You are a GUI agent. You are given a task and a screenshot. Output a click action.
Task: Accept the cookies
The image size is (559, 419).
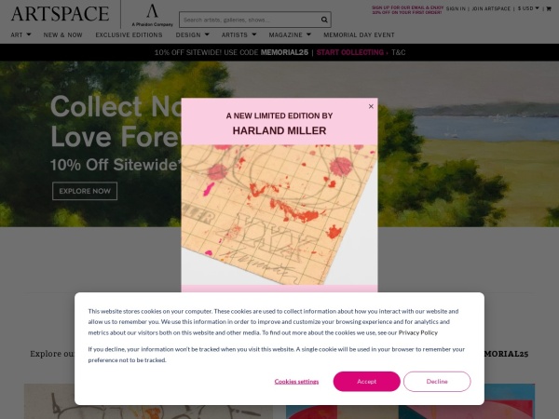366,381
